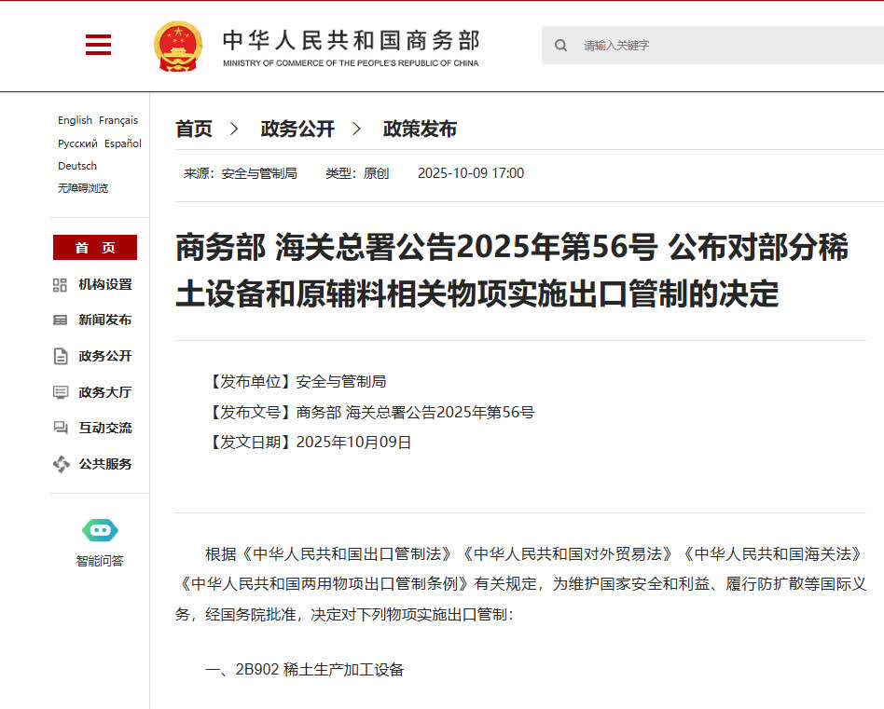The width and height of the screenshot is (884, 709).
Task: Click the 政务公开 document icon
Action: [61, 356]
